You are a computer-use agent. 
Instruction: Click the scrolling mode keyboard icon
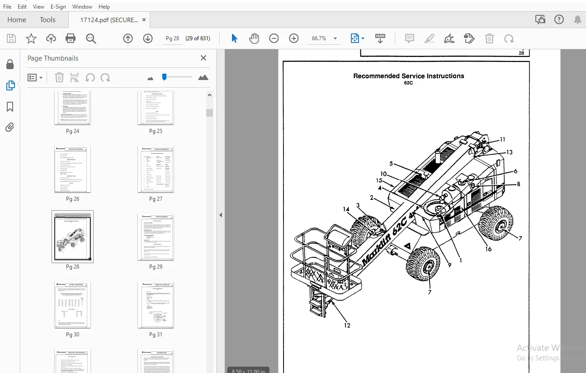pos(380,38)
